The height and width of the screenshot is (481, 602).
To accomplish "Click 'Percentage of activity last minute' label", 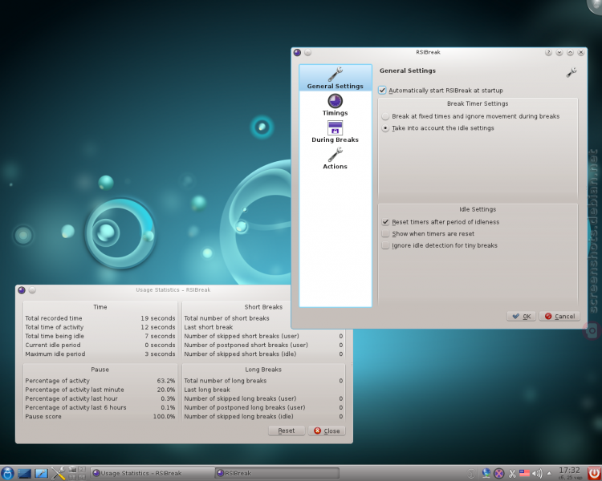I will (75, 390).
